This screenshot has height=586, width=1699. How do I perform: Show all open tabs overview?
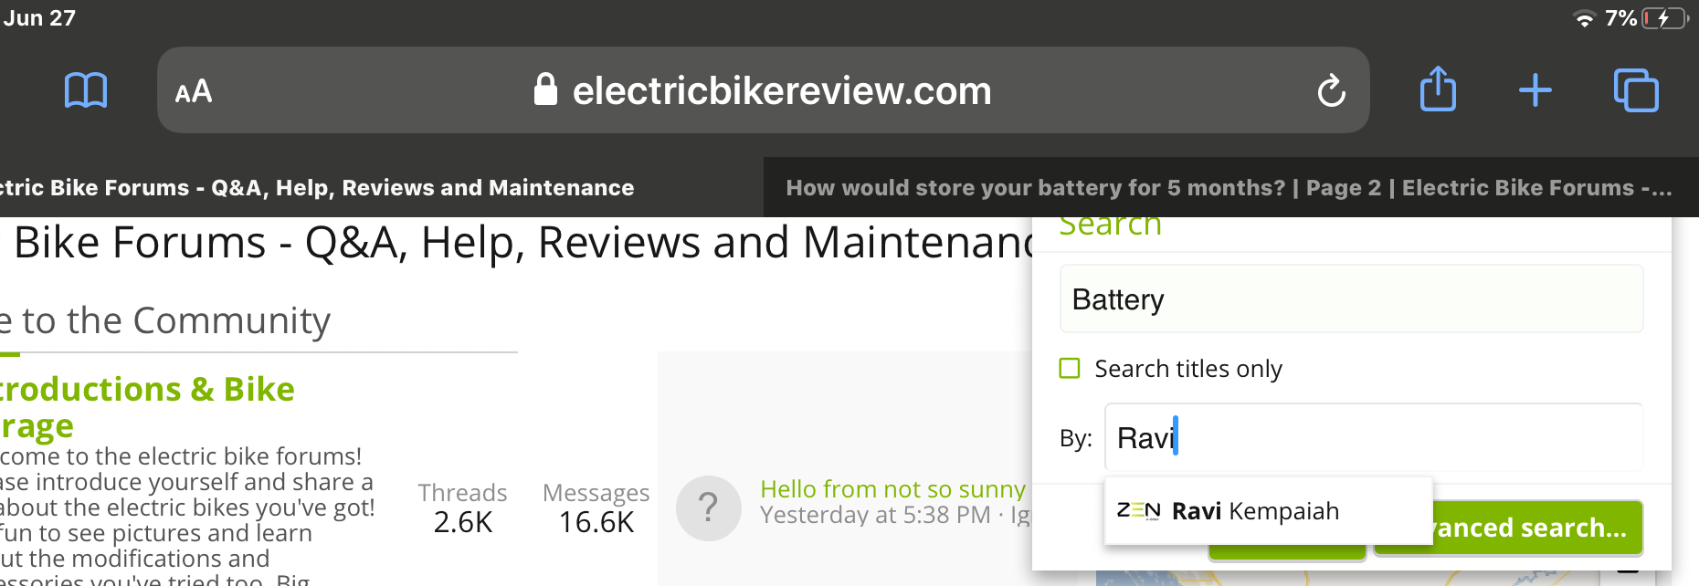pyautogui.click(x=1636, y=89)
